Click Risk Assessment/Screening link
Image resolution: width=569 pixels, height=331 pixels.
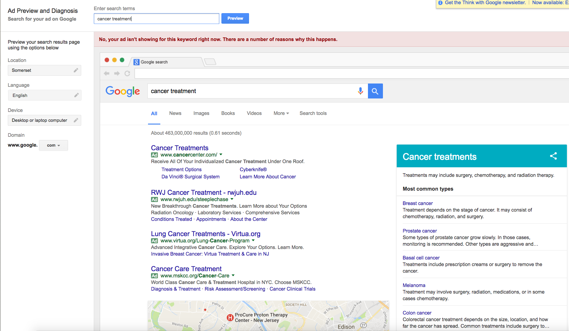235,289
